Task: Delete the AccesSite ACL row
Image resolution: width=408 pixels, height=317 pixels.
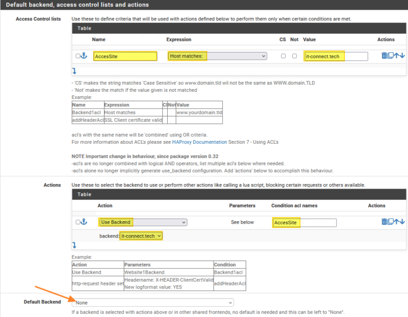Action: (x=384, y=56)
